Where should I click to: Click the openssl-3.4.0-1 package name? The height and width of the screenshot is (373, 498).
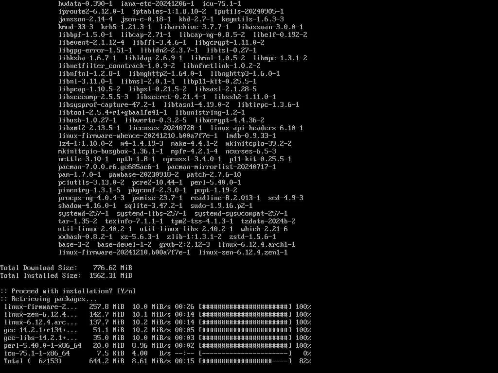193,159
